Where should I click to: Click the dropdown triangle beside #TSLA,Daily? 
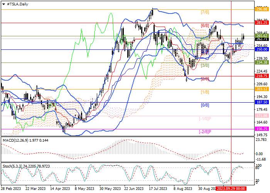[x=3, y=4]
